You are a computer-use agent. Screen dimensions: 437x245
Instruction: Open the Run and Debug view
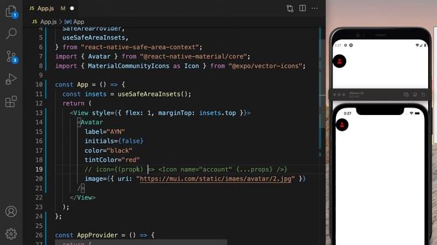tap(11, 79)
